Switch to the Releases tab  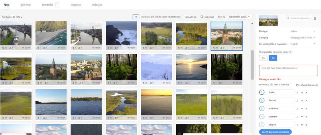[x=97, y=5]
